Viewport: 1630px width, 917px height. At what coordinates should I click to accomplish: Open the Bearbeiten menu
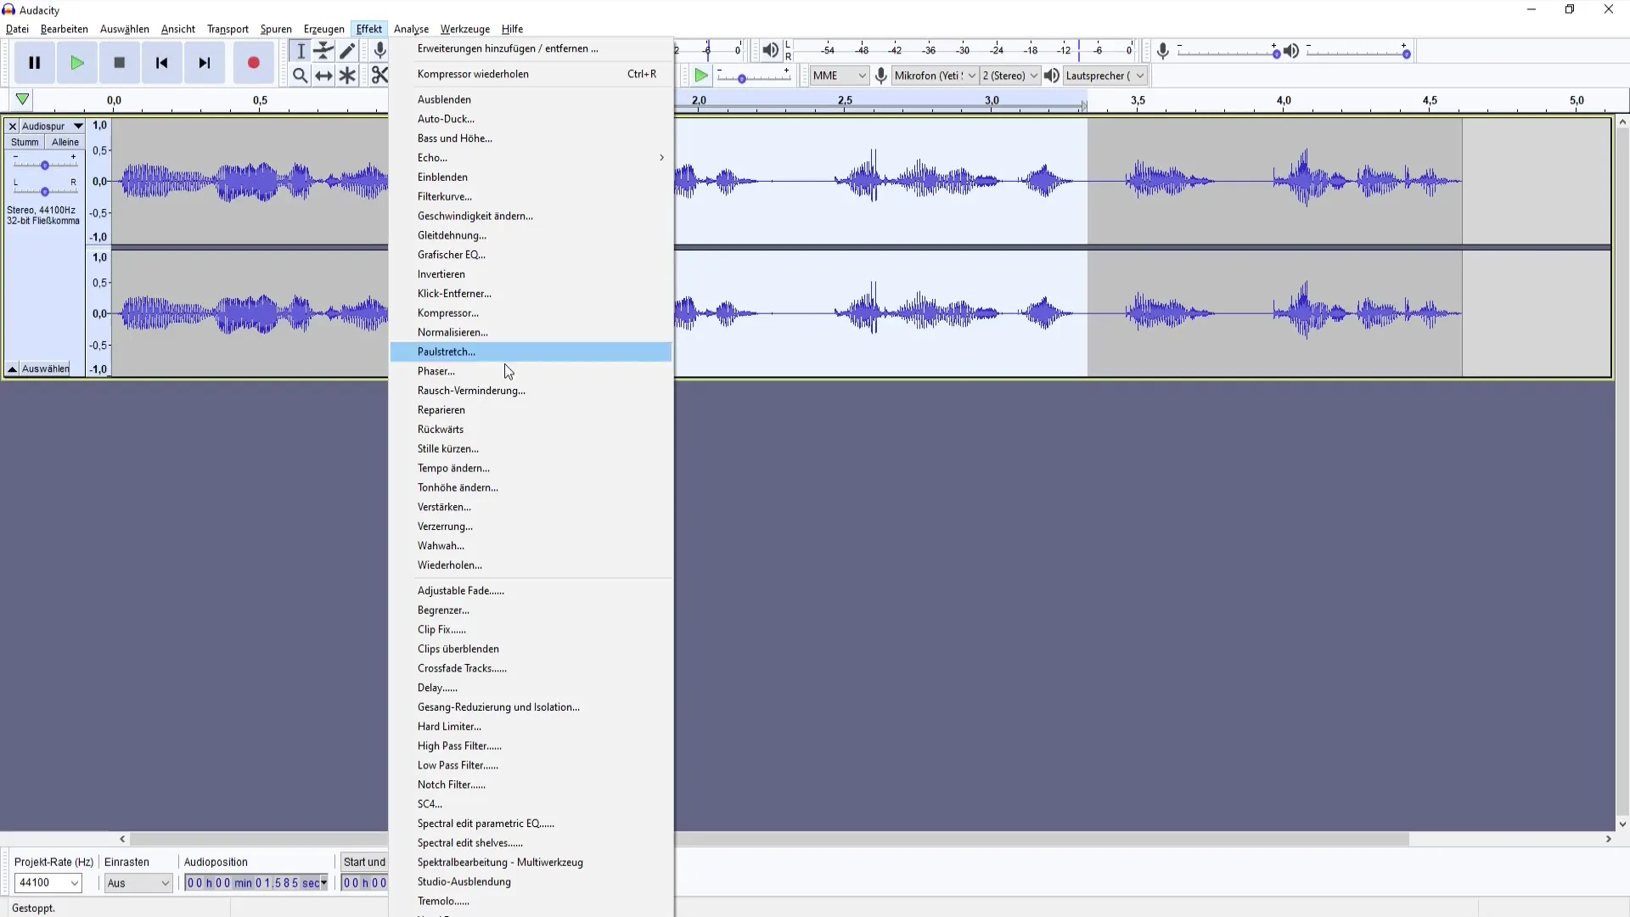(65, 29)
